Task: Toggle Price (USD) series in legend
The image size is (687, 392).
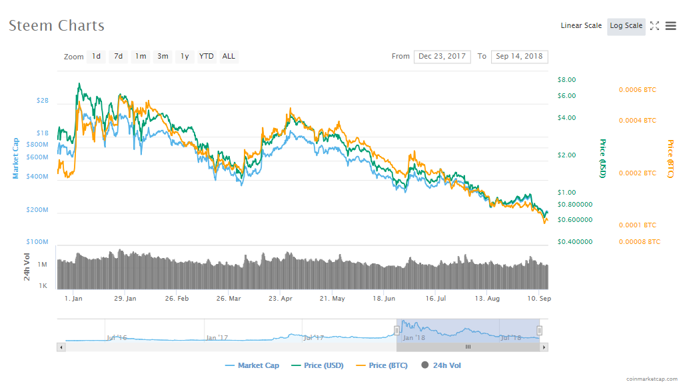Action: [317, 365]
